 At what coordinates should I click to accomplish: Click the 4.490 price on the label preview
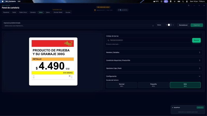coord(51,66)
